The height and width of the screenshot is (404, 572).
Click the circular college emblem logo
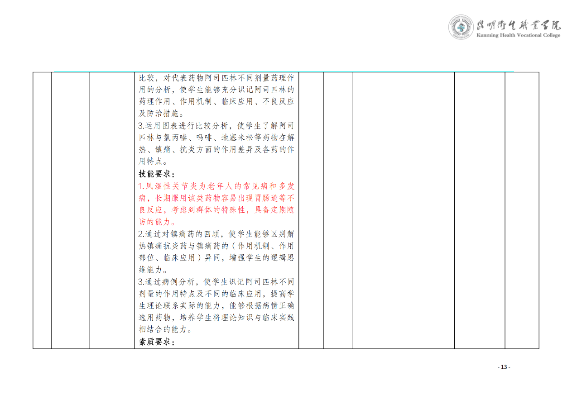461,27
